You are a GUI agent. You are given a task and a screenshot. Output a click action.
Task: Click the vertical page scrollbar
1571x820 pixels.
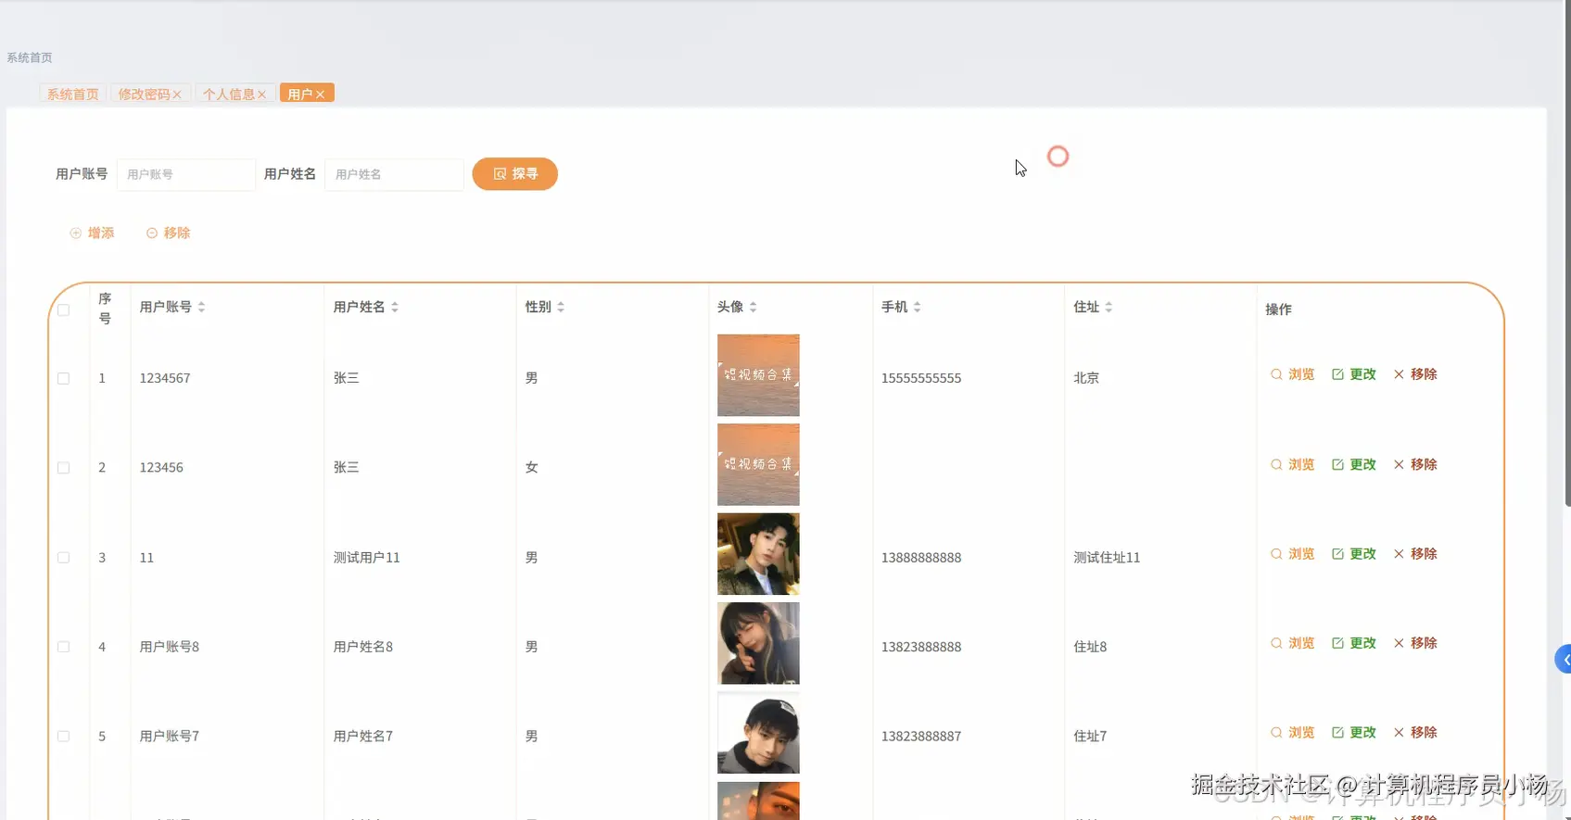(x=1567, y=254)
